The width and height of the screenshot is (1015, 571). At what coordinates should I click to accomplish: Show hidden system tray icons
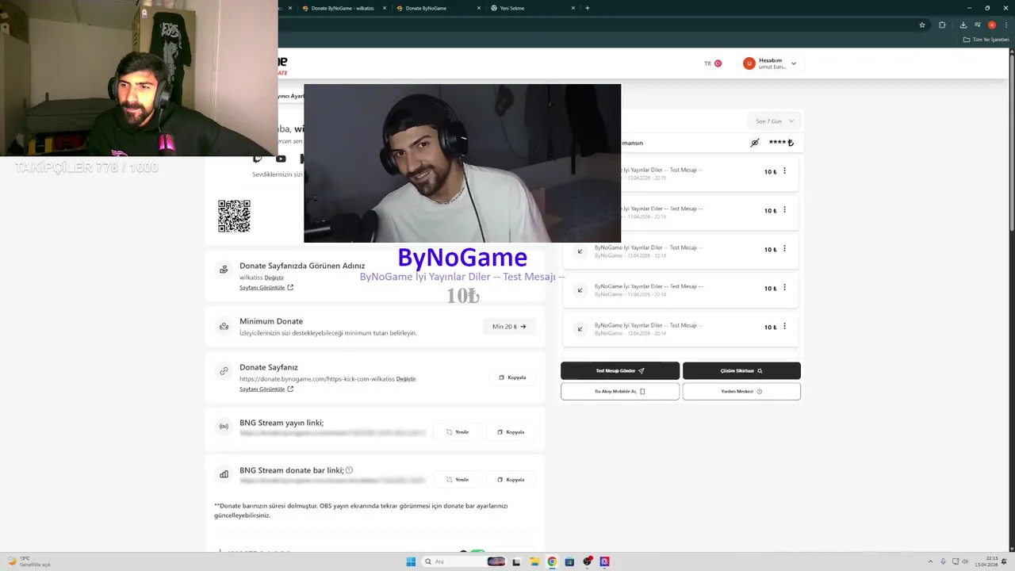point(931,561)
